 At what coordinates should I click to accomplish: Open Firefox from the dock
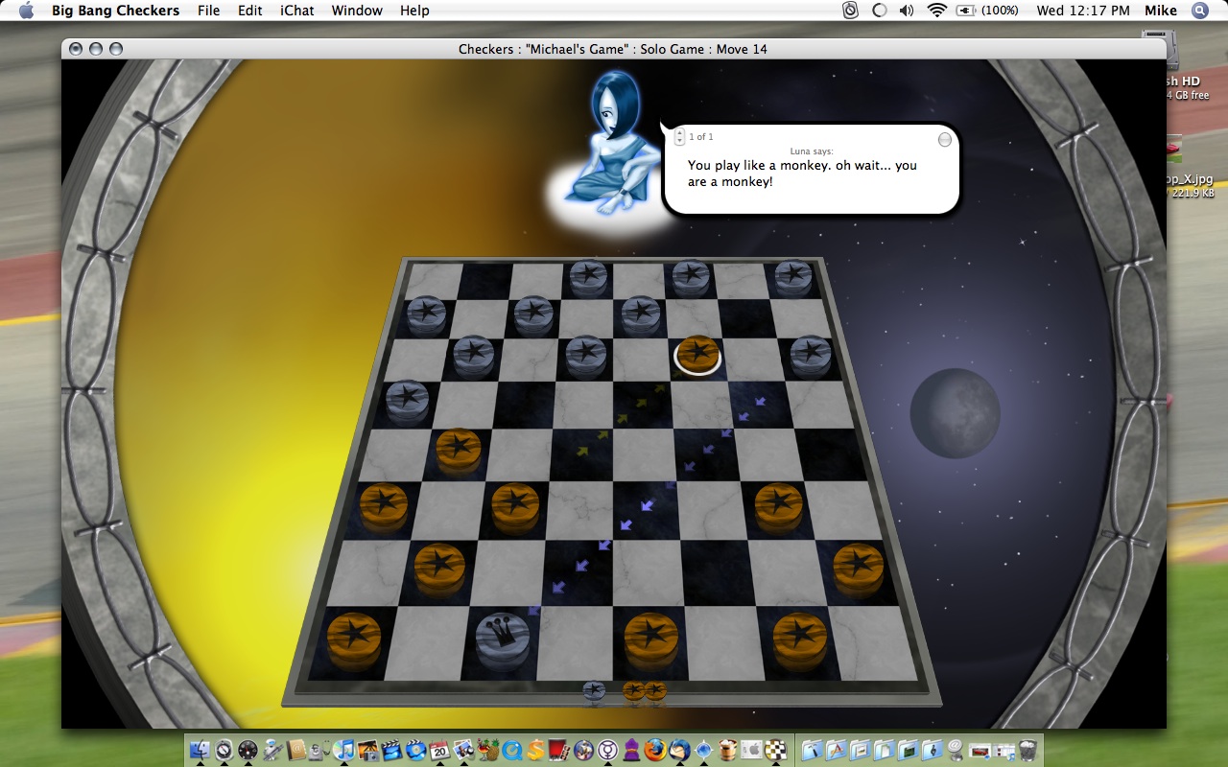point(657,750)
